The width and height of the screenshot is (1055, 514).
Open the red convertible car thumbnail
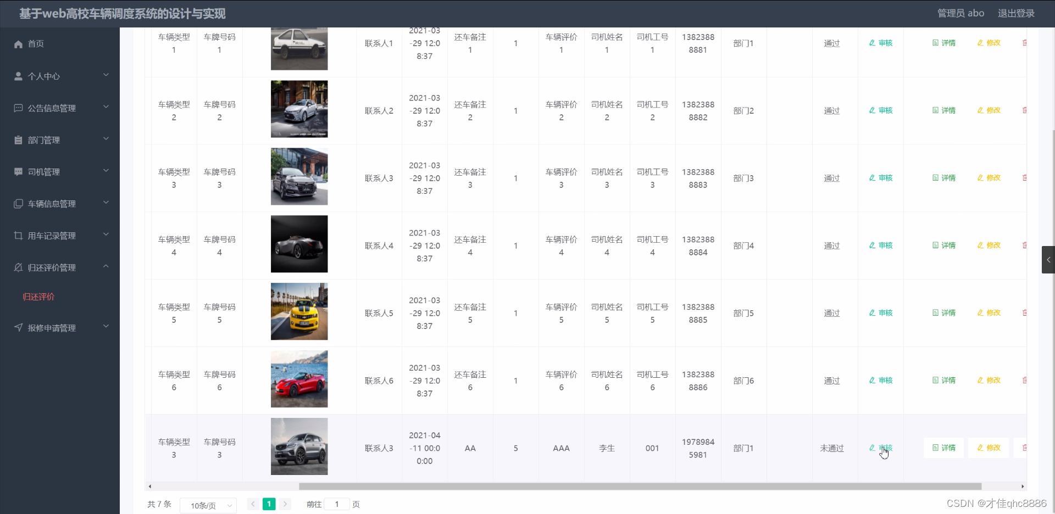(x=299, y=379)
